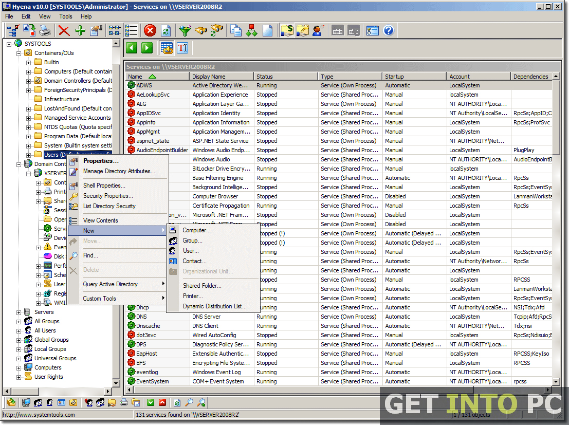Image resolution: width=569 pixels, height=425 pixels.
Task: Select the aspnet_state service row
Action: 339,141
